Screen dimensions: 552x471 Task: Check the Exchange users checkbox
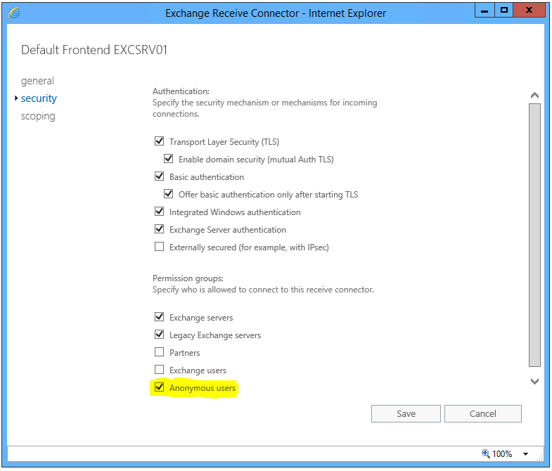(x=159, y=370)
